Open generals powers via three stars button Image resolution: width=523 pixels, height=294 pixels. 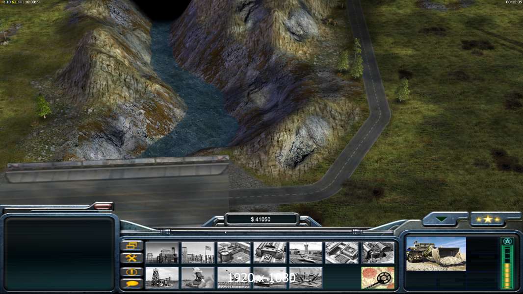tap(488, 219)
